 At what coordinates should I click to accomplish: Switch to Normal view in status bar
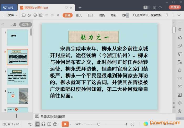[38, 124]
